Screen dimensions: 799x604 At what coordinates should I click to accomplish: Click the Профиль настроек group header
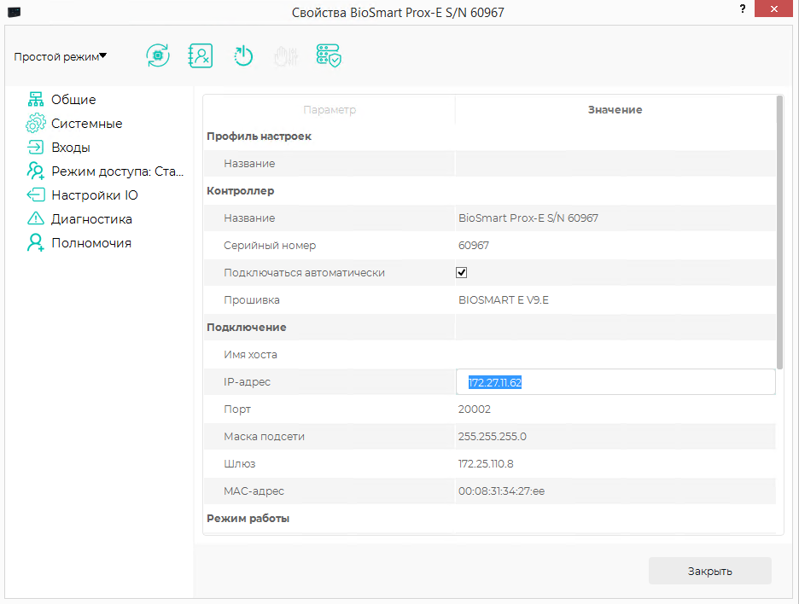pos(259,136)
